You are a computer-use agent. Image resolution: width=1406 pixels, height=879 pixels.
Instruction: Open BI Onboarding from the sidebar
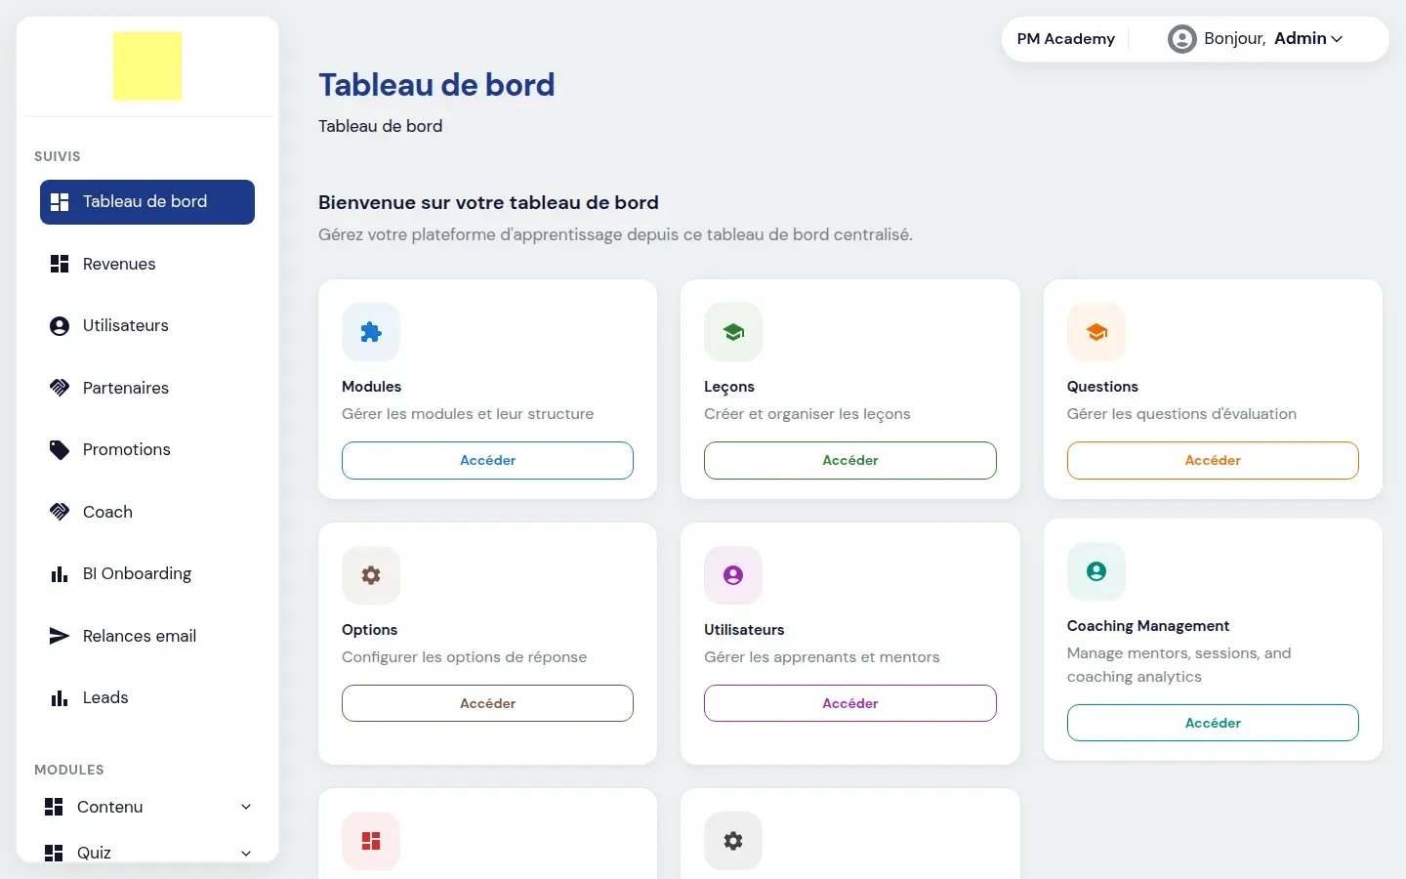coord(147,573)
